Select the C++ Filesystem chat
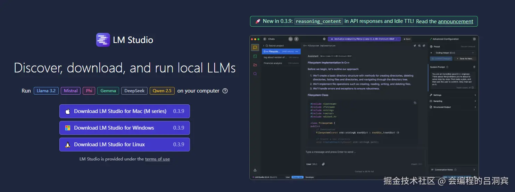The image size is (515, 192). point(281,51)
